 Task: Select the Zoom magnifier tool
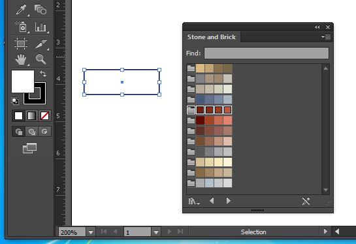(41, 59)
